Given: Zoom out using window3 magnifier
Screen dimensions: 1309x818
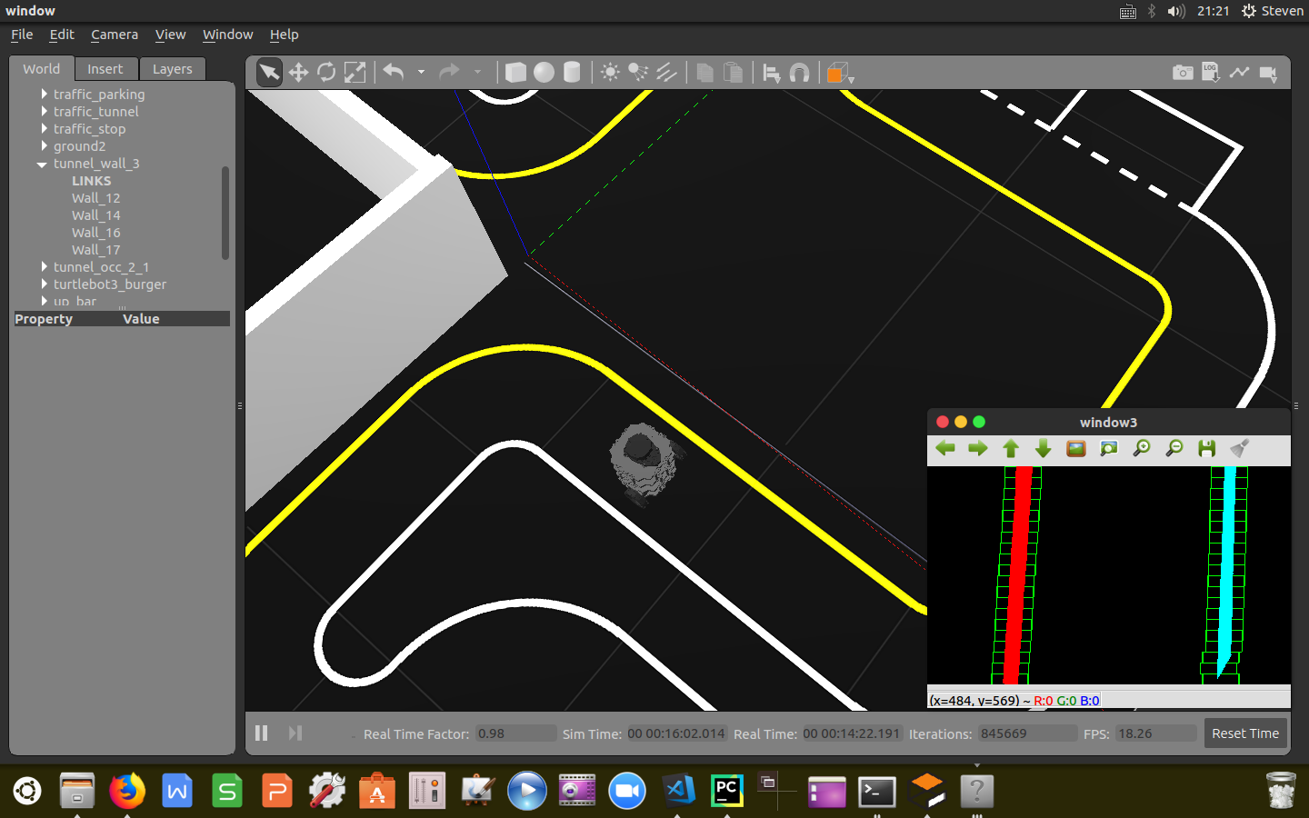Looking at the screenshot, I should (x=1174, y=448).
